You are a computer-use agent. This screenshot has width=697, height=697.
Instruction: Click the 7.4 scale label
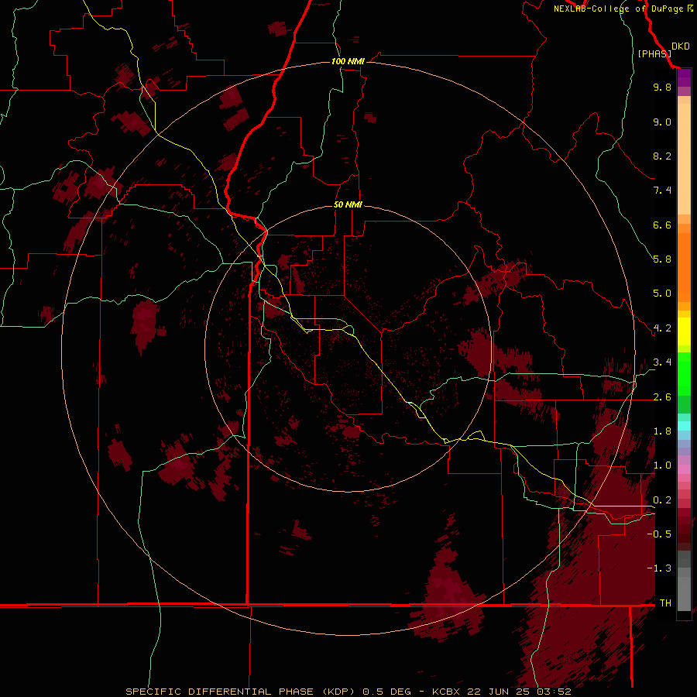(x=662, y=191)
